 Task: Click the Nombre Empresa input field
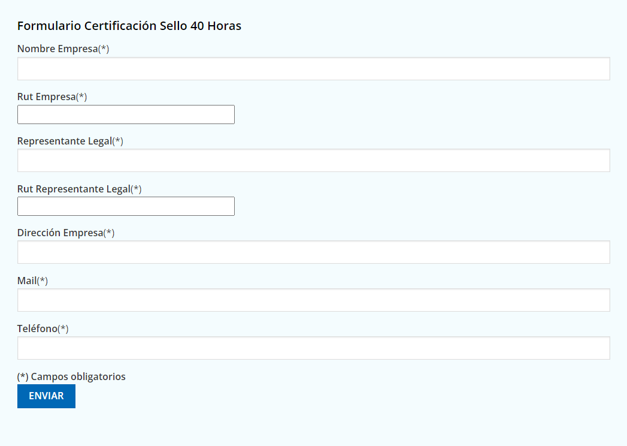(x=313, y=69)
